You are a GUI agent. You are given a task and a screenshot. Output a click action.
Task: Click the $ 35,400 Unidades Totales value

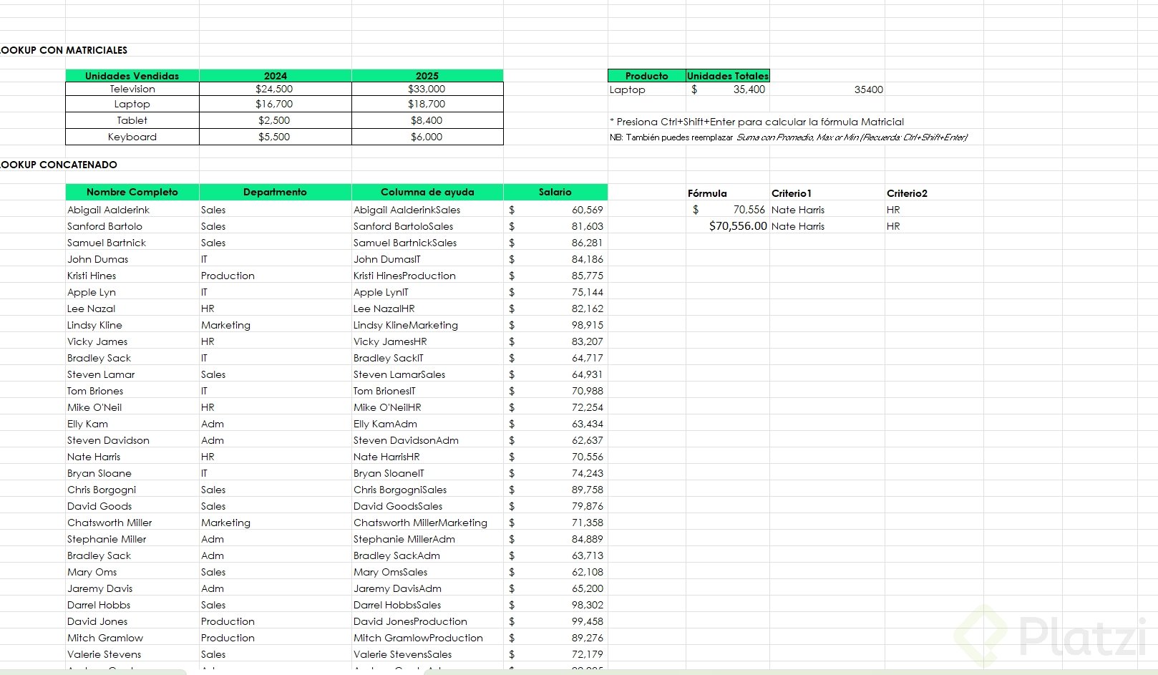tap(728, 89)
